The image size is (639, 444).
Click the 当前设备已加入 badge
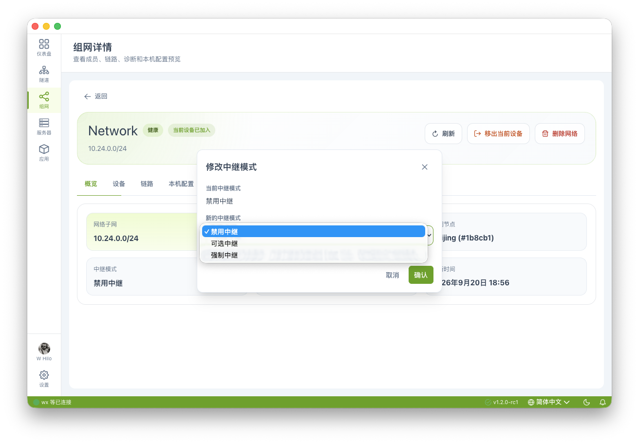pos(191,130)
